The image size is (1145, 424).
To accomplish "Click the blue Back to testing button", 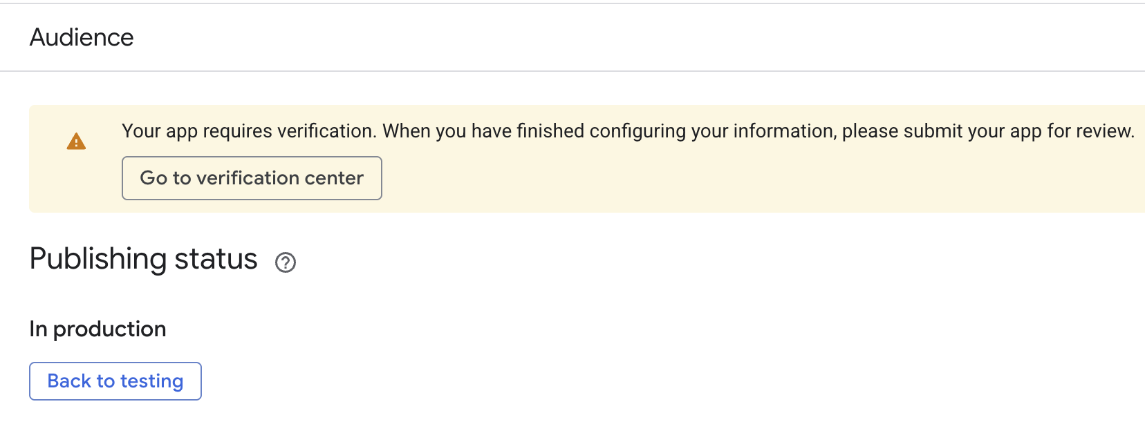I will coord(115,381).
